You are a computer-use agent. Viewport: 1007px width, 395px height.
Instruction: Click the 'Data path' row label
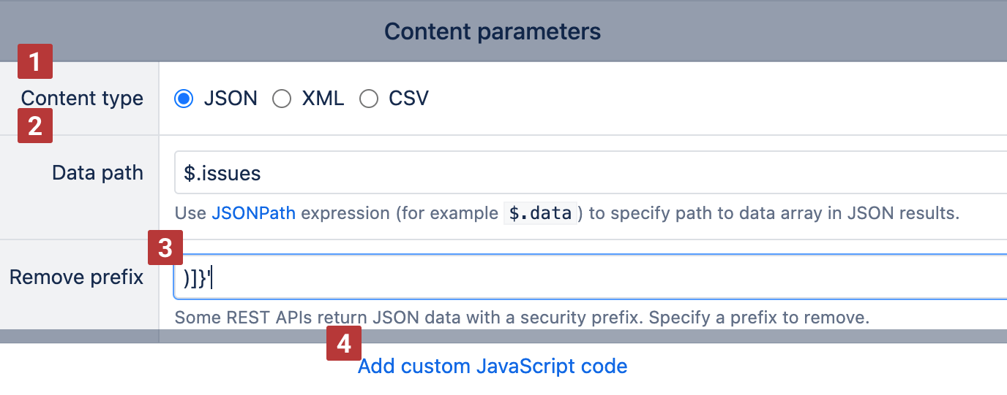[97, 173]
